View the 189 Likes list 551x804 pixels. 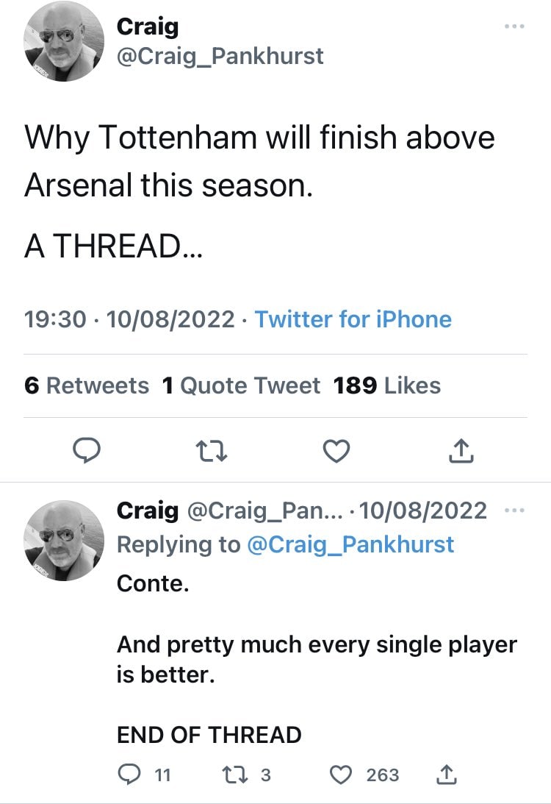tap(387, 385)
